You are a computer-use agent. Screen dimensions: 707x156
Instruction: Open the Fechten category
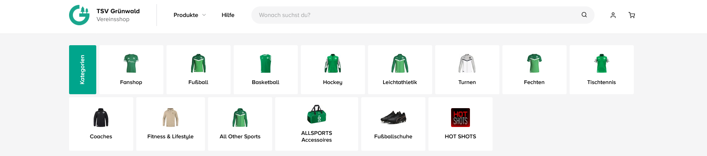pos(534,82)
